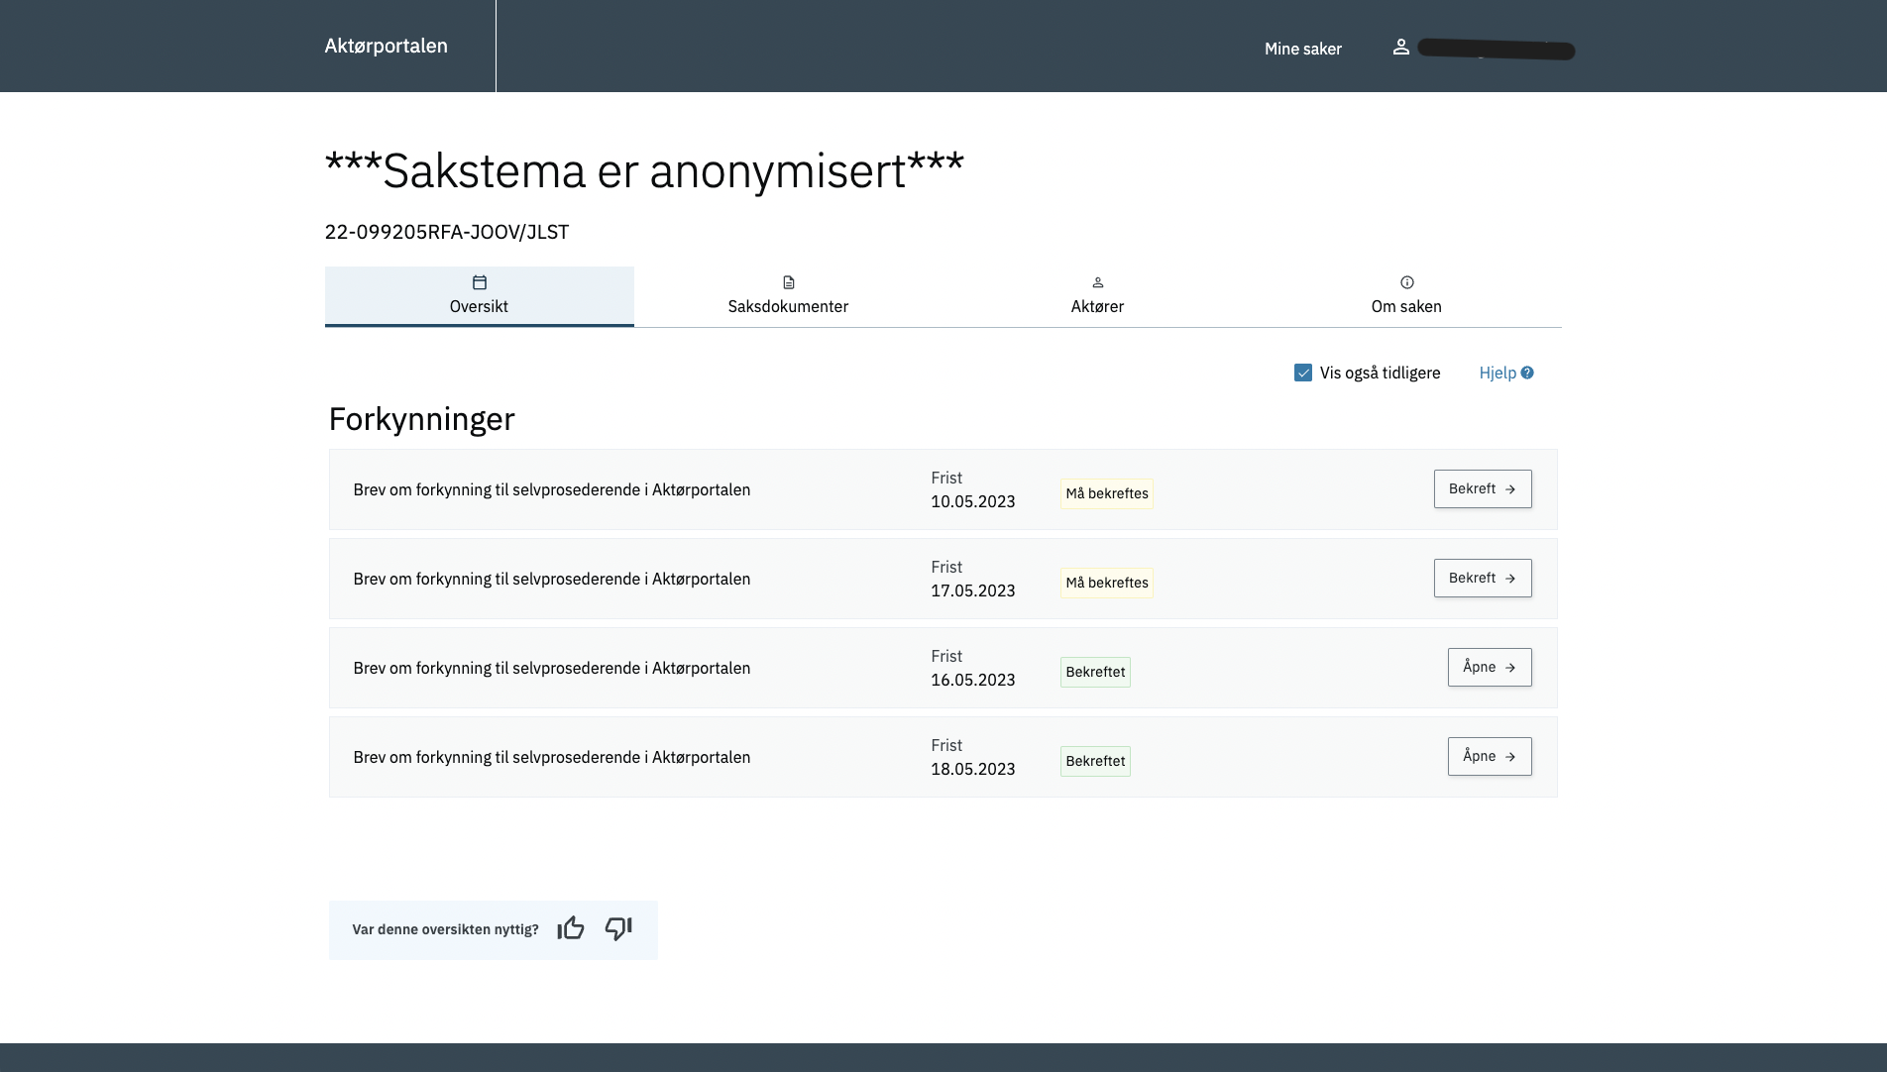Click Åpne for the 18.05.2023 notice
Viewport: 1887px width, 1072px height.
point(1490,756)
